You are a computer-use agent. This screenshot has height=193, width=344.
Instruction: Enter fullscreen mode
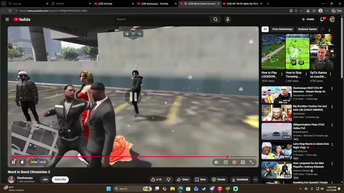pos(252,162)
